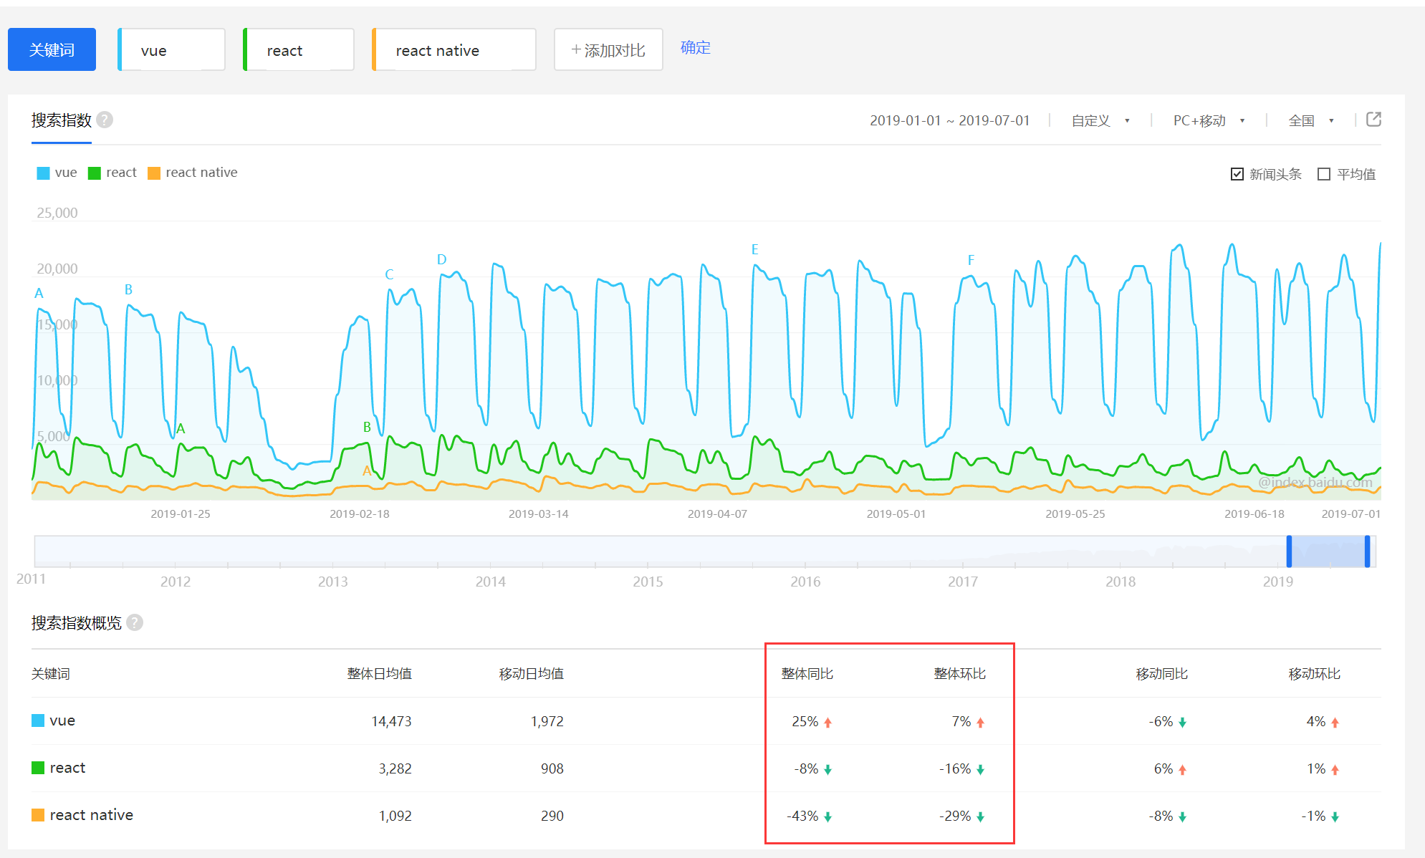This screenshot has height=858, width=1425.
Task: Click the vue legend color square
Action: [42, 173]
